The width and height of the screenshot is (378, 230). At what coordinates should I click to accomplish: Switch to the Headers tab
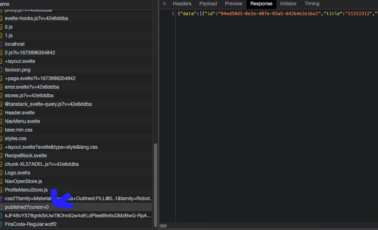[182, 4]
